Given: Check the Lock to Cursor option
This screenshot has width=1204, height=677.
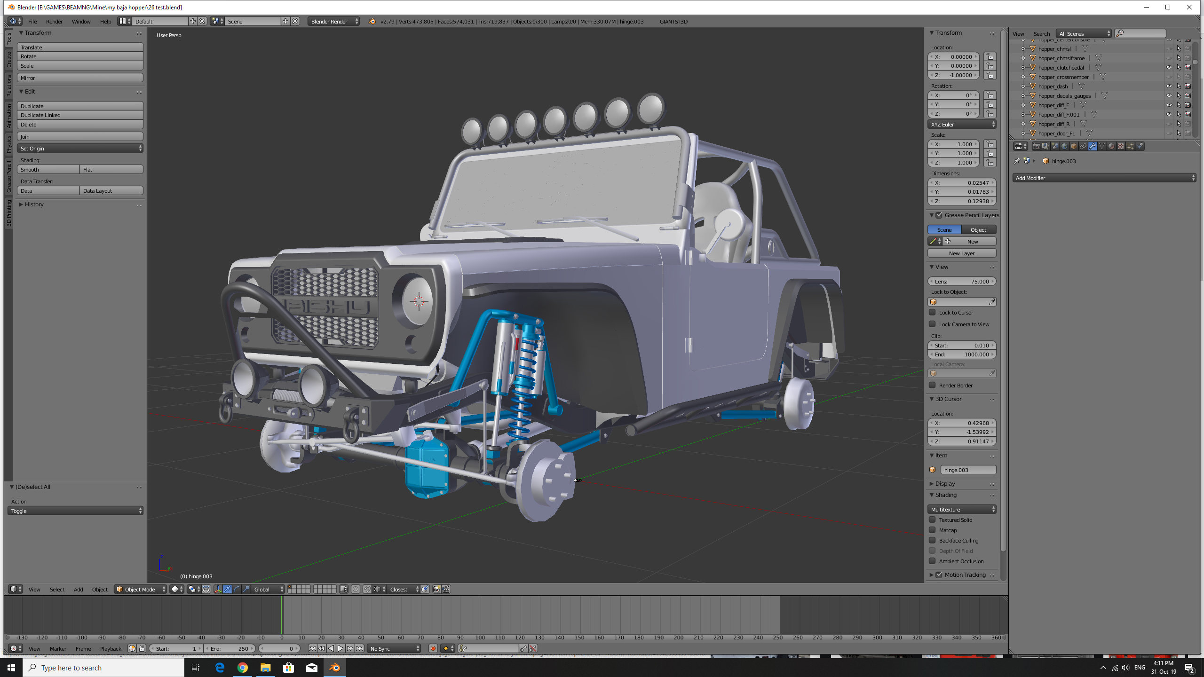Looking at the screenshot, I should (932, 313).
